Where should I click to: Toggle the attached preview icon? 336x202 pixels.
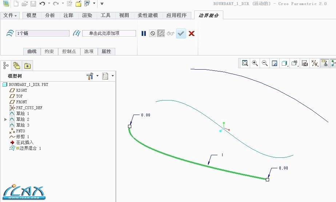coord(161,33)
